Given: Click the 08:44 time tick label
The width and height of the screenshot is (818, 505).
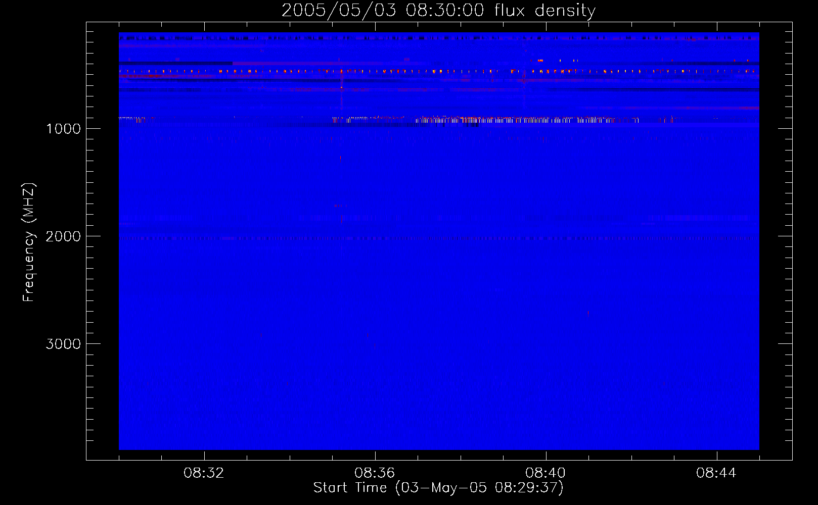Looking at the screenshot, I should tap(716, 473).
